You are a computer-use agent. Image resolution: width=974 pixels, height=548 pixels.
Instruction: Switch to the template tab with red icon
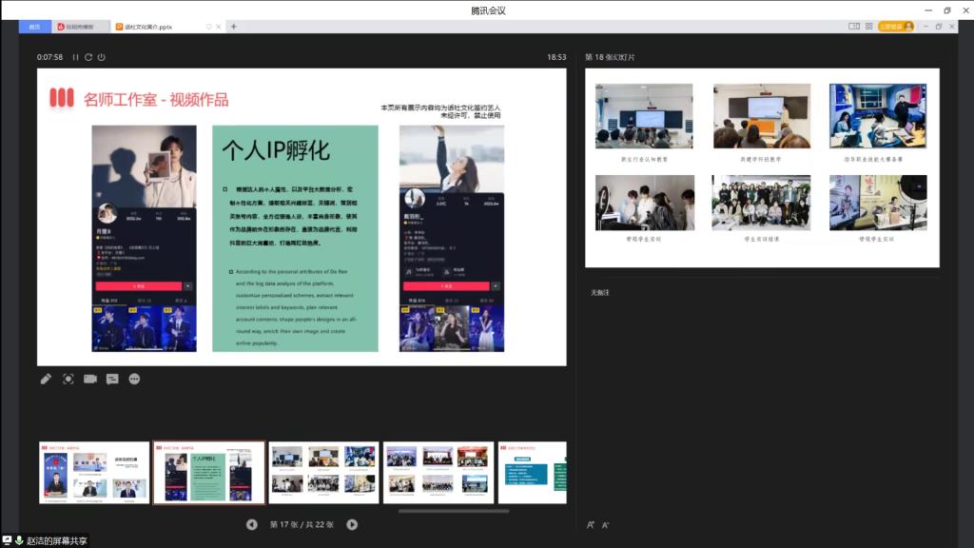coord(80,27)
